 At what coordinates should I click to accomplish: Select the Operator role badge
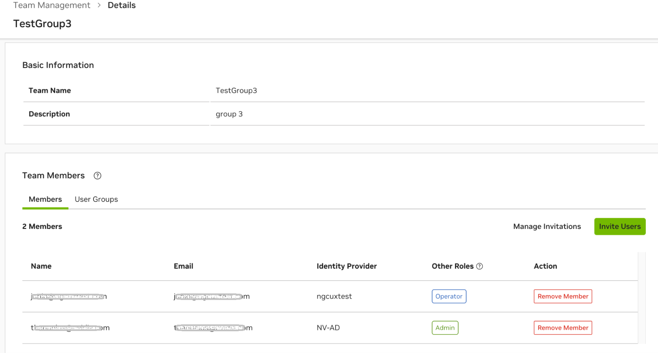pyautogui.click(x=449, y=296)
